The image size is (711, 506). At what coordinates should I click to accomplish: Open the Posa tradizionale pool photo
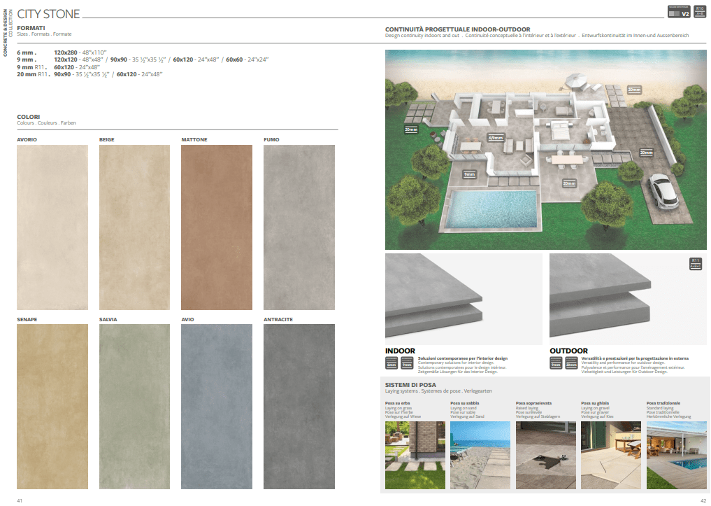click(676, 454)
